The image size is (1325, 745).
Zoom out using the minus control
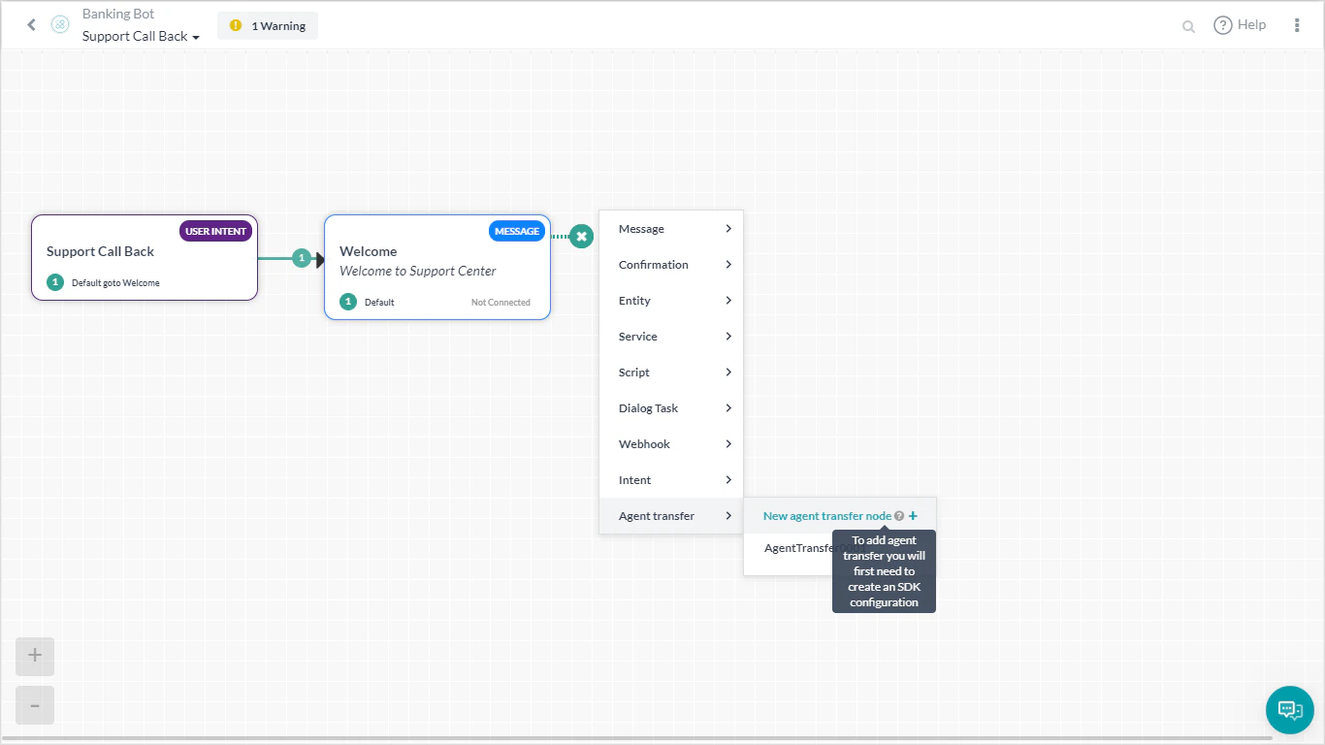[x=34, y=705]
